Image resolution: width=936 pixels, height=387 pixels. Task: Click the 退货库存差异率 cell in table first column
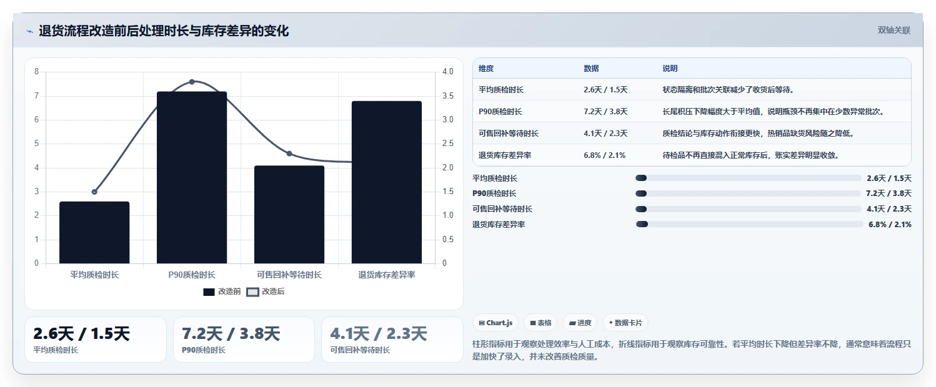click(x=505, y=155)
